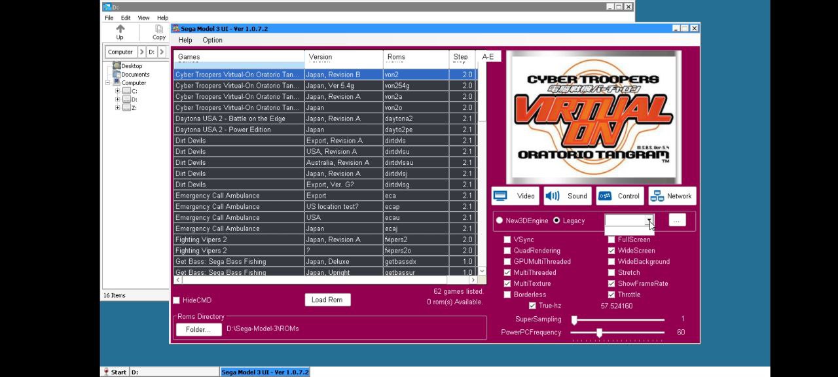Enable the VSync checkbox
The width and height of the screenshot is (838, 377).
coord(507,240)
